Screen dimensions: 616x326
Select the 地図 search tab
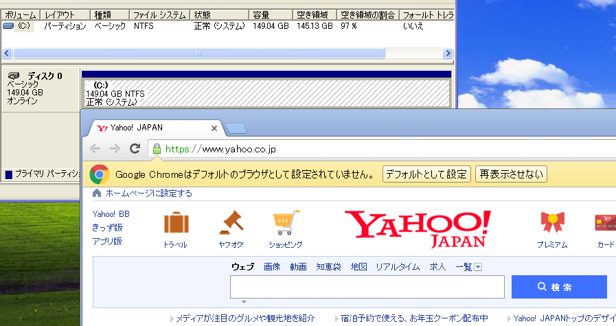pos(358,267)
